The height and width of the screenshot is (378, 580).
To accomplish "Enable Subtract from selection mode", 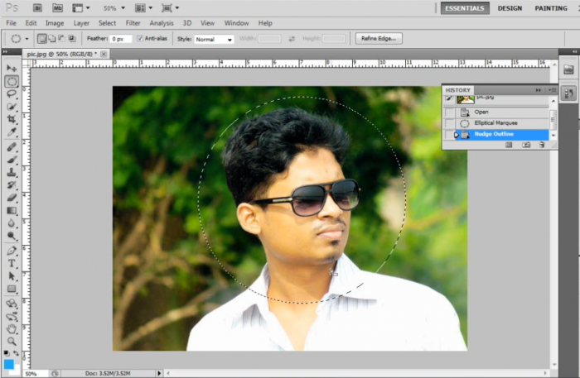I will pos(62,38).
